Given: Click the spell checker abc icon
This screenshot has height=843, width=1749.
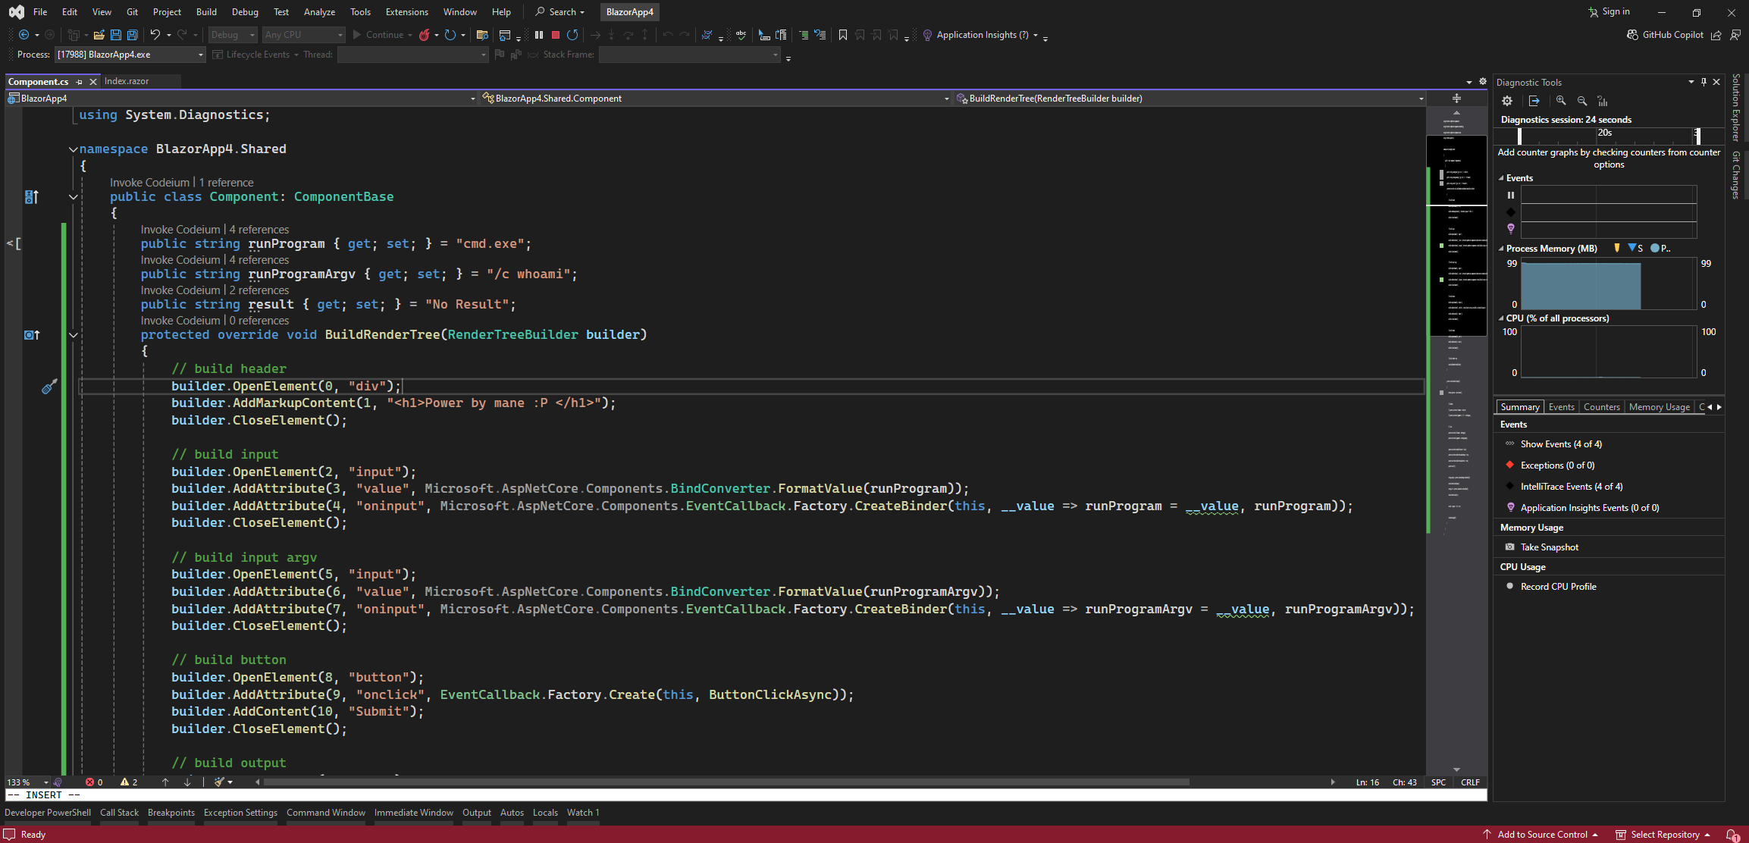Looking at the screenshot, I should tap(741, 35).
